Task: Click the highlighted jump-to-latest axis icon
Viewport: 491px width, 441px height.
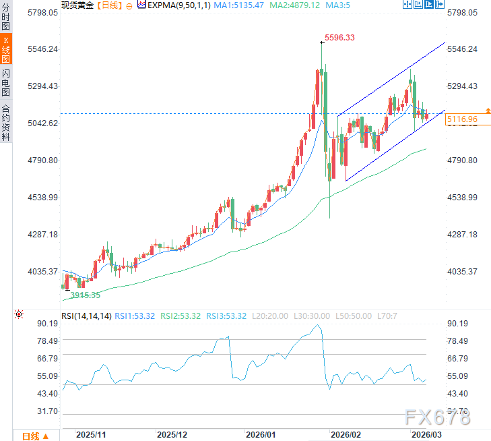Action: (x=428, y=5)
